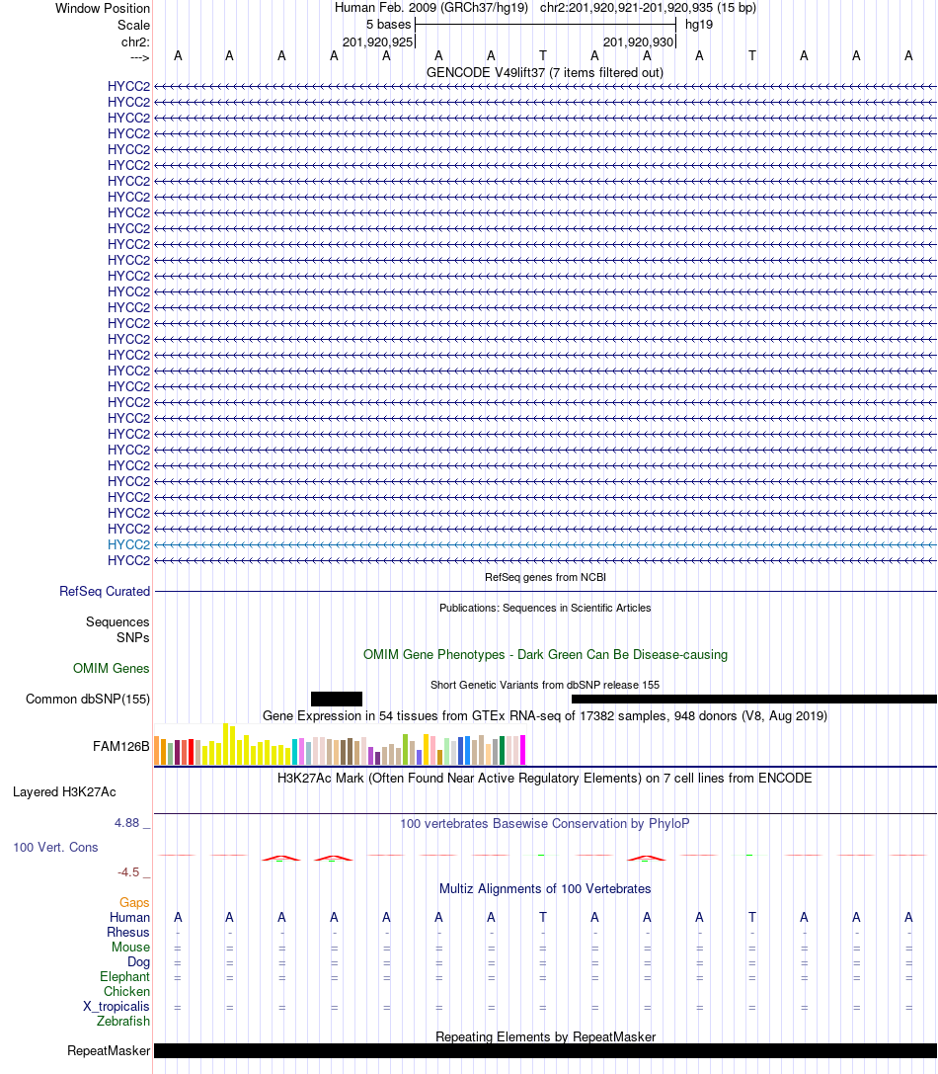Click the RepeatMasker track label

coord(109,1050)
